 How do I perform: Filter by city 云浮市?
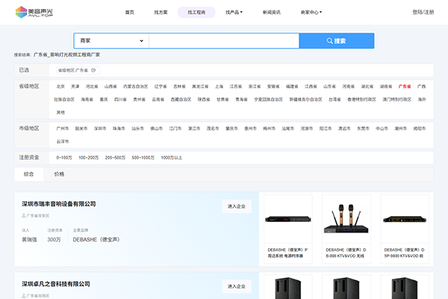[x=63, y=141]
